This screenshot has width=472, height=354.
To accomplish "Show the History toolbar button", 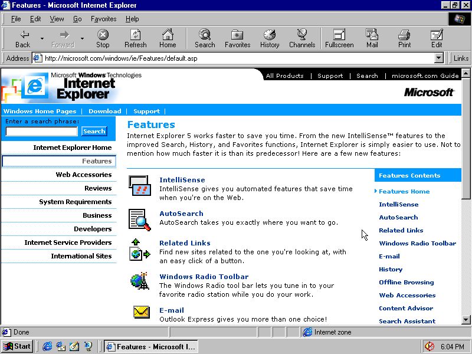I will (270, 39).
